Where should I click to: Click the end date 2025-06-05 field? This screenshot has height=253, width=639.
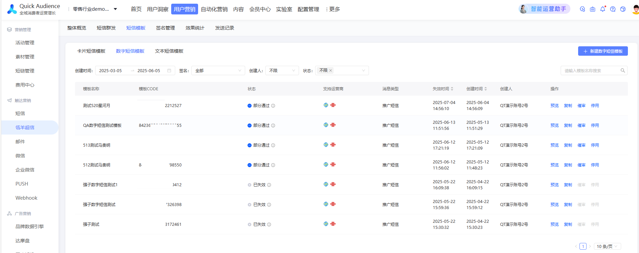click(149, 70)
